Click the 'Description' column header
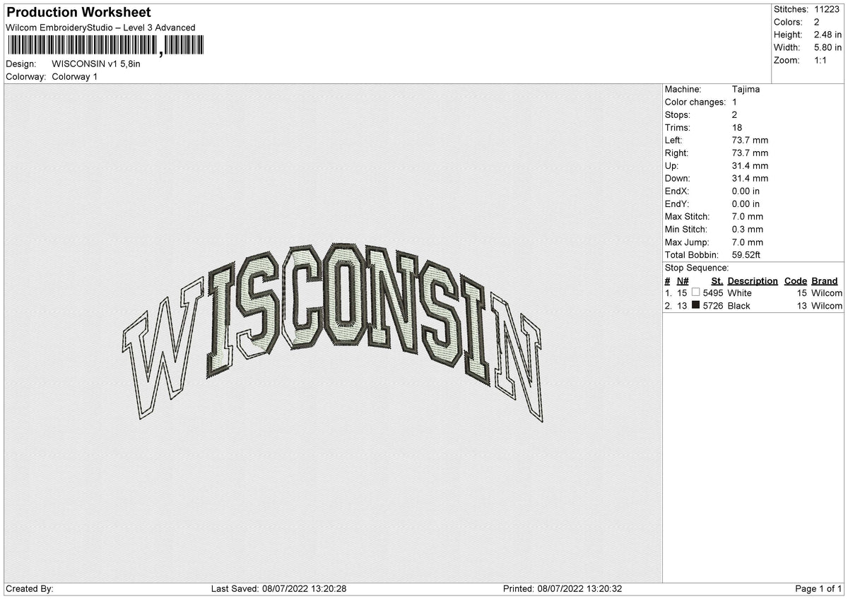Image resolution: width=848 pixels, height=599 pixels. [x=753, y=281]
